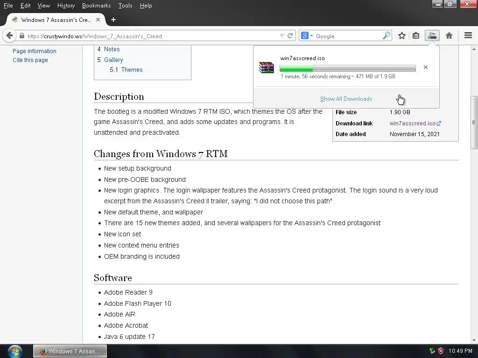Open the Google search engine selector dropdown
The image size is (478, 358).
click(x=307, y=36)
